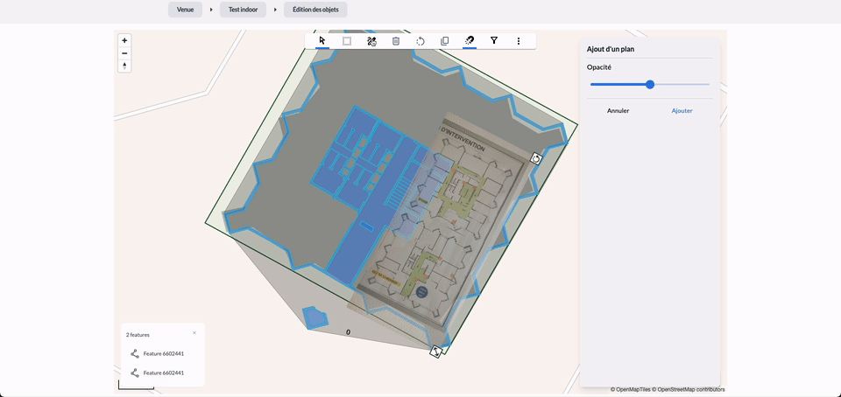Click Édition des objets breadcrumb
Viewport: 841px width, 397px height.
314,10
